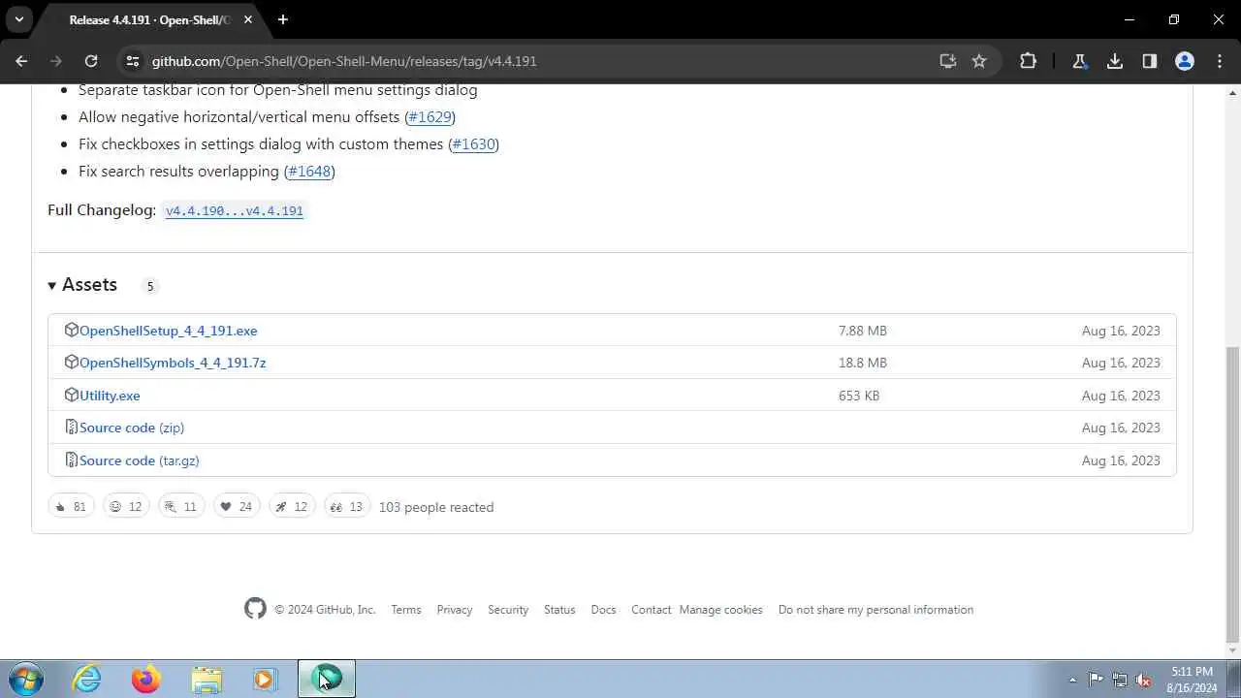Collapse the Assets section
This screenshot has height=698, width=1241.
coord(82,285)
